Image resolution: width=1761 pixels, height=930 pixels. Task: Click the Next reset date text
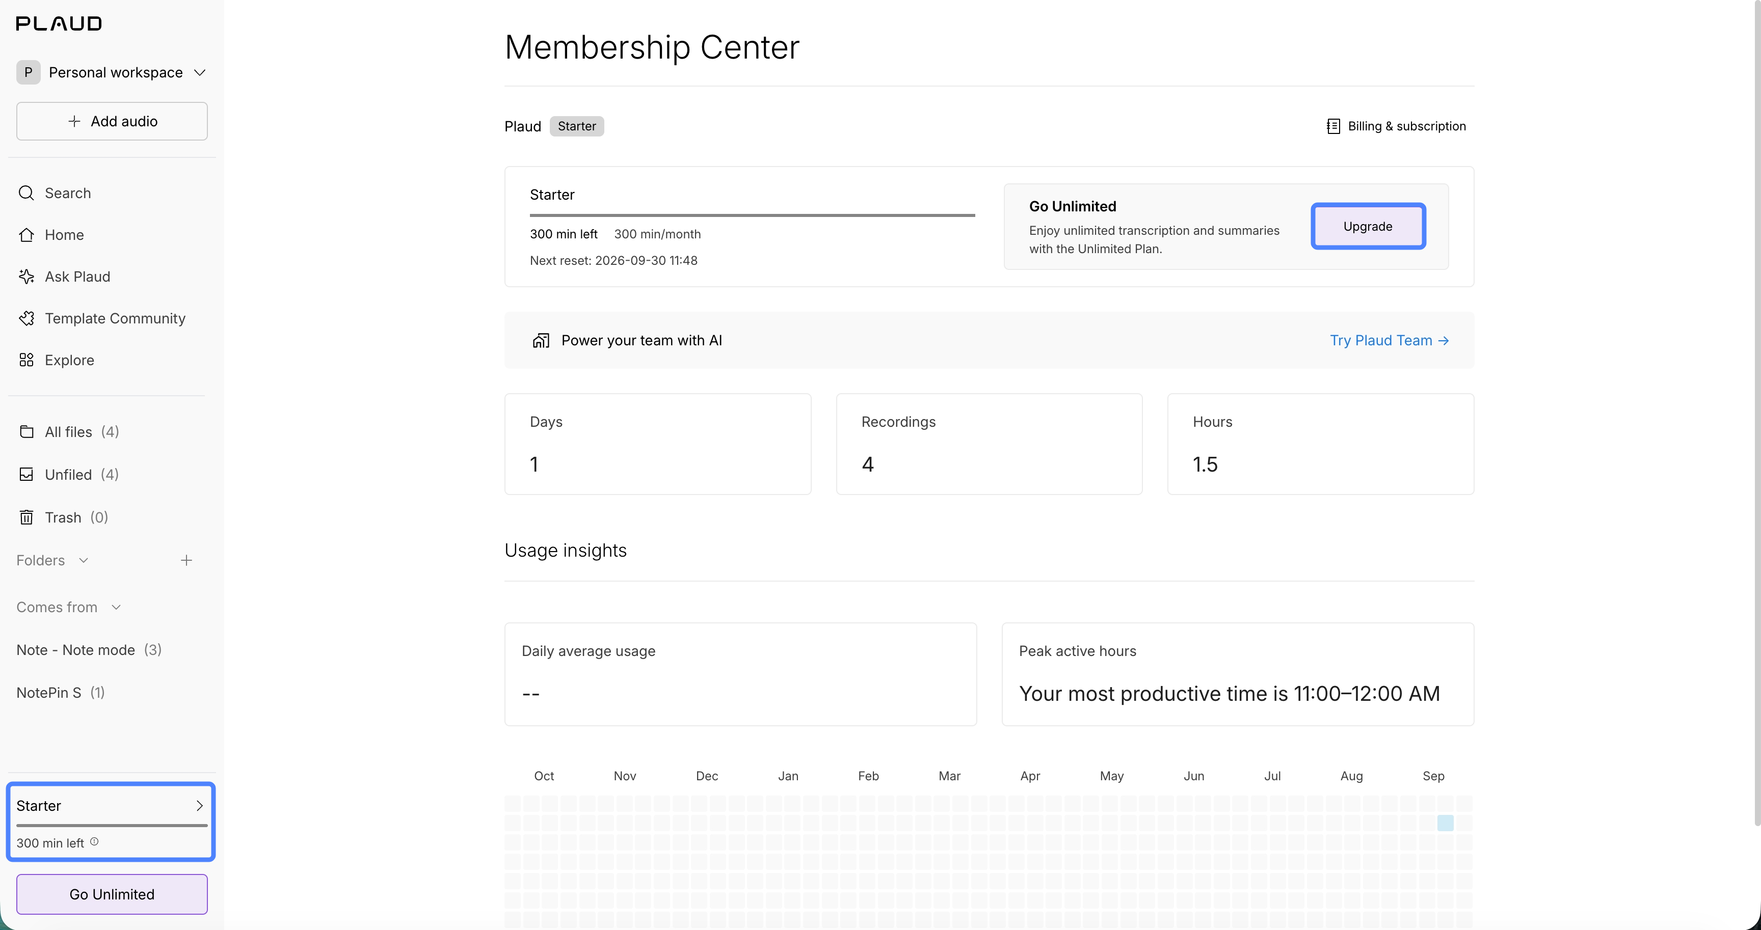(x=614, y=260)
